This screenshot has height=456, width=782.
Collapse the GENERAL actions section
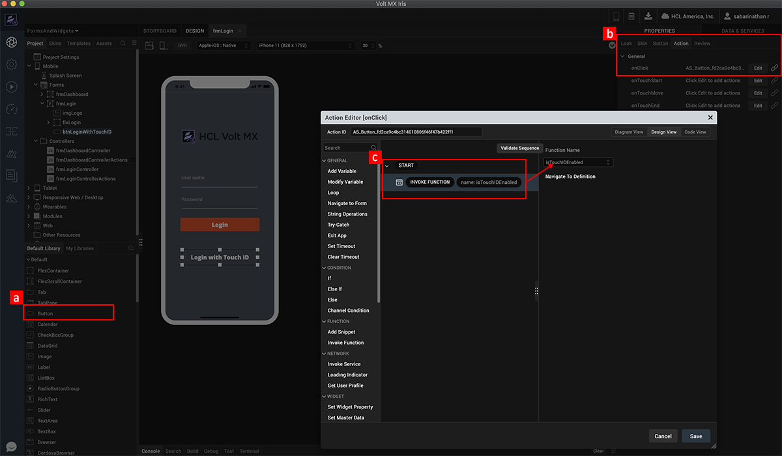[324, 160]
